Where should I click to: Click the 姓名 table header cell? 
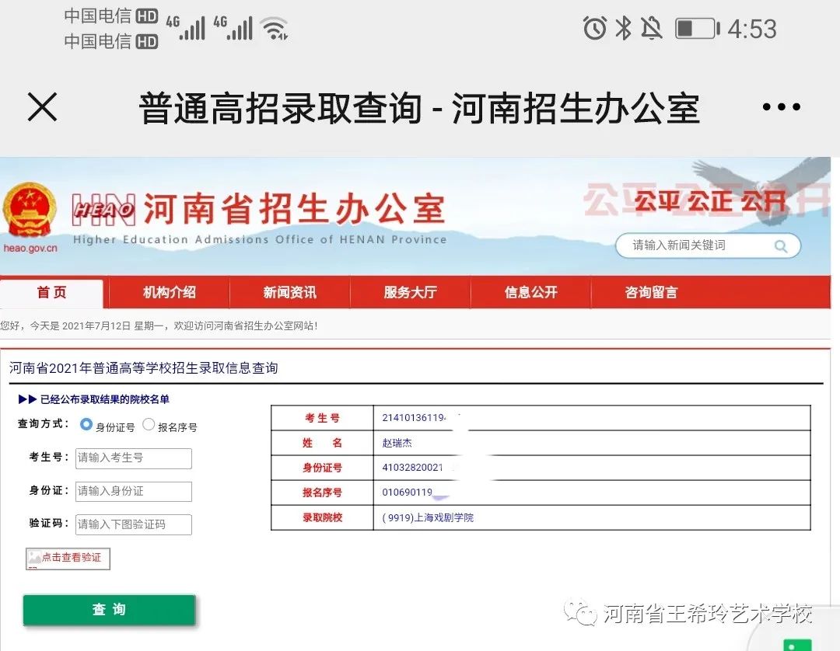[x=322, y=443]
